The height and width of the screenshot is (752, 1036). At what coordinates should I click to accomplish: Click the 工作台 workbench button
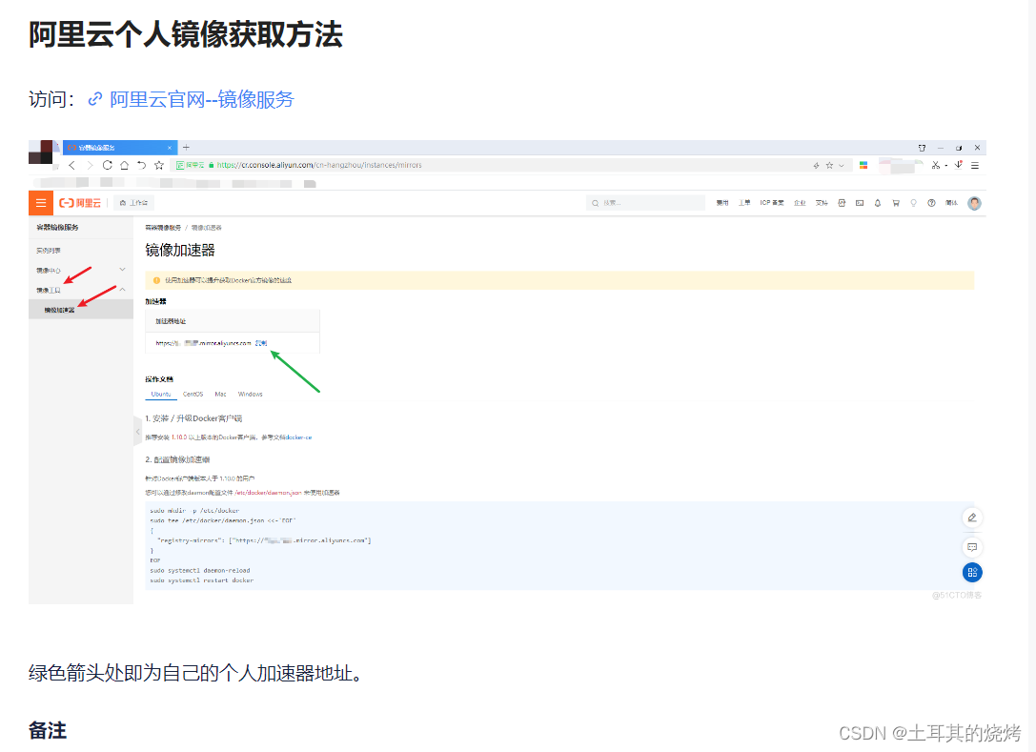133,203
